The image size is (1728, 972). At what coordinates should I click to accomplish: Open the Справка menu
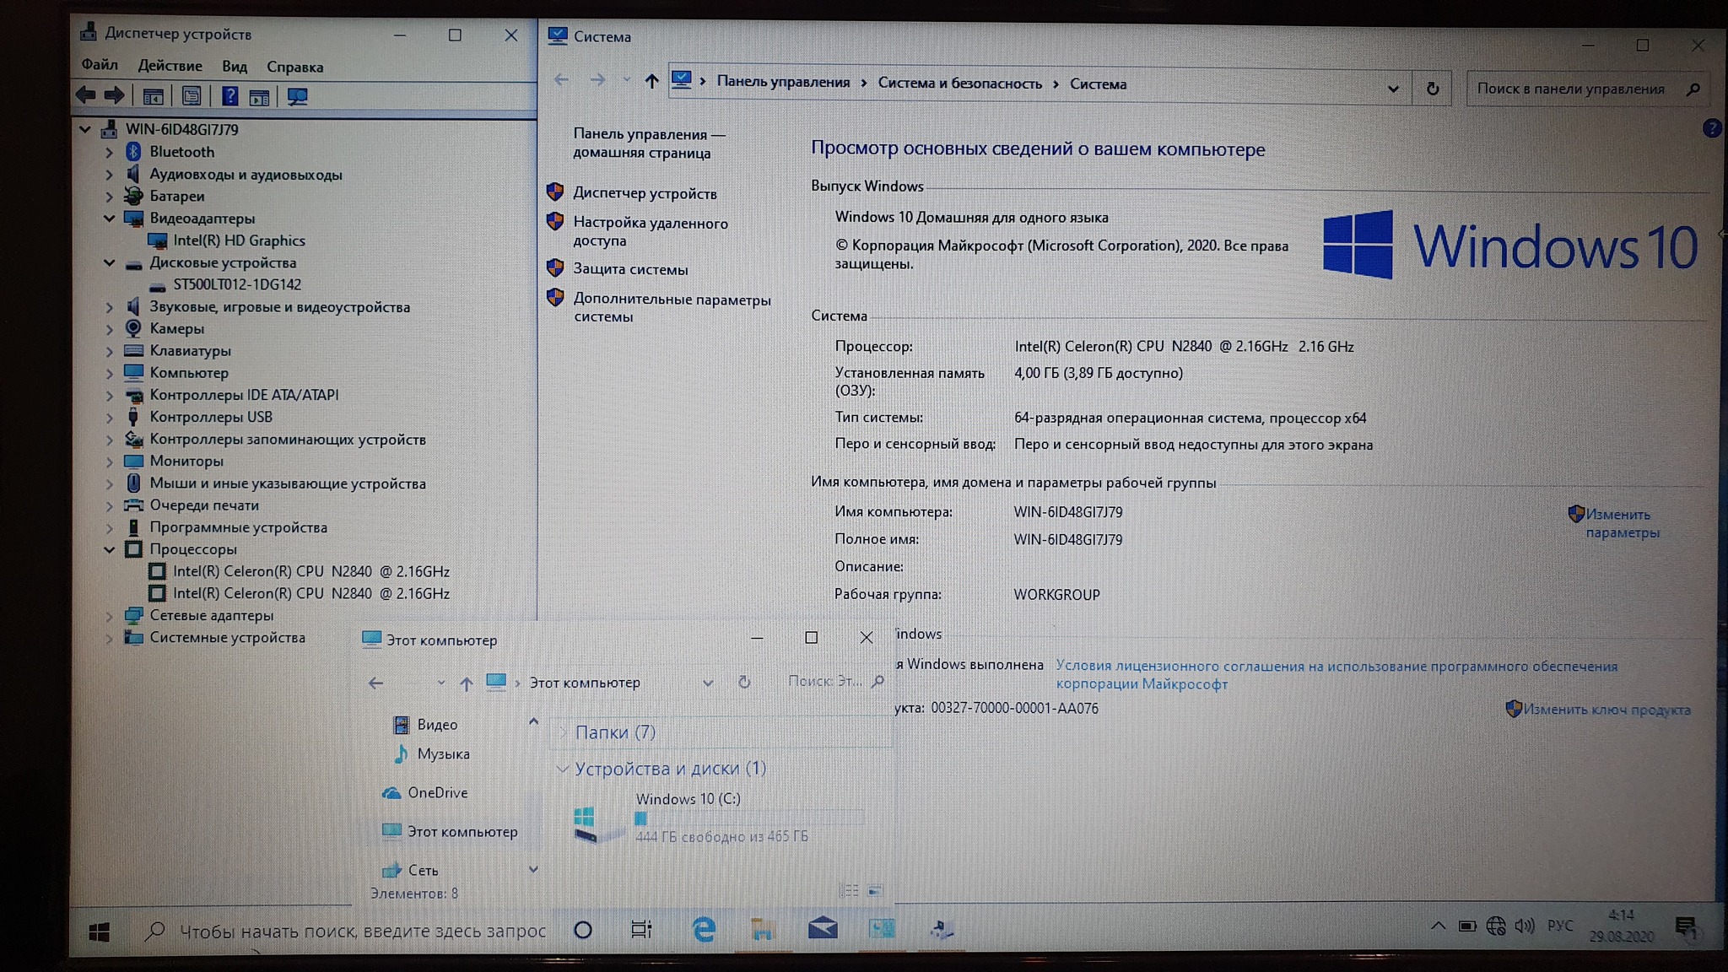click(x=294, y=67)
